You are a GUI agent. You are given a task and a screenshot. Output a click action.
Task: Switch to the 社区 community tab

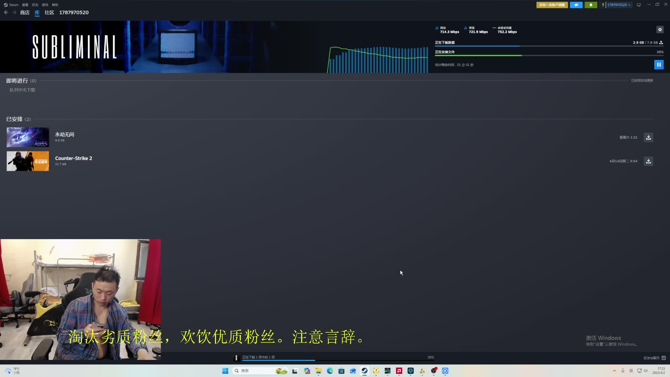click(49, 13)
